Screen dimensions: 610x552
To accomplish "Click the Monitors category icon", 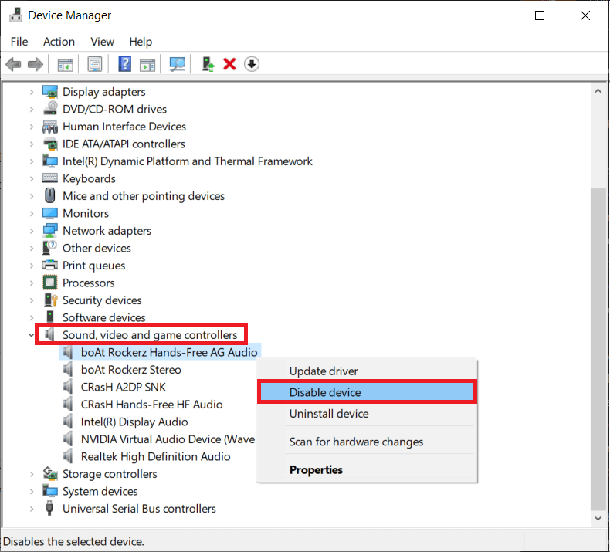I will point(49,213).
